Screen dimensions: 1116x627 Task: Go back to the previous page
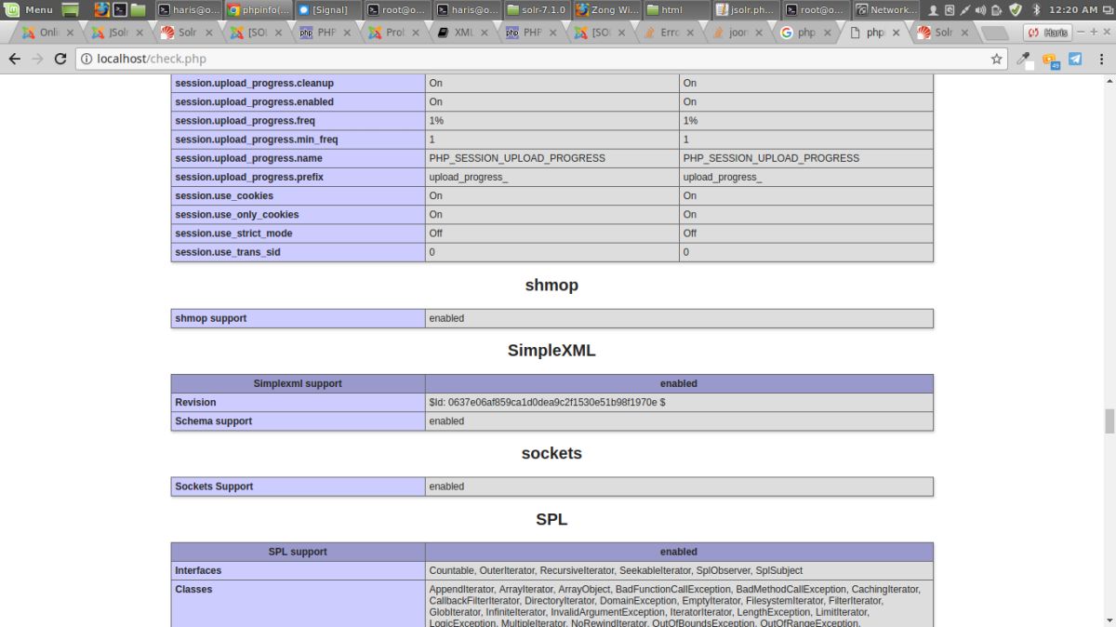click(x=15, y=59)
